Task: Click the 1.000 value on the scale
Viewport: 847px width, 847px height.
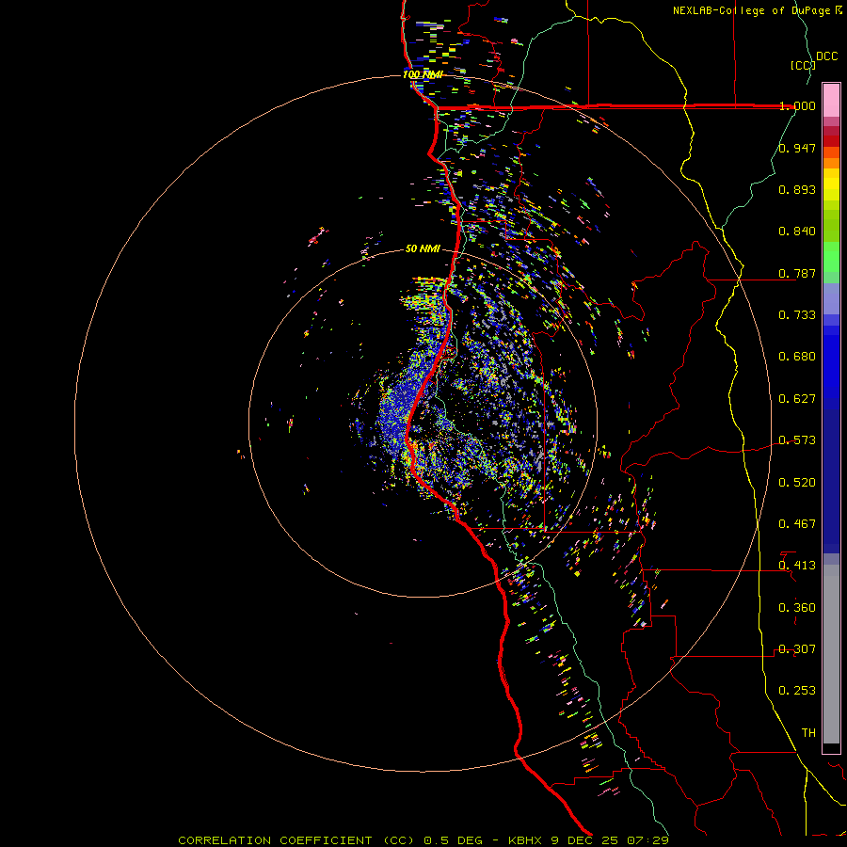Action: [797, 105]
